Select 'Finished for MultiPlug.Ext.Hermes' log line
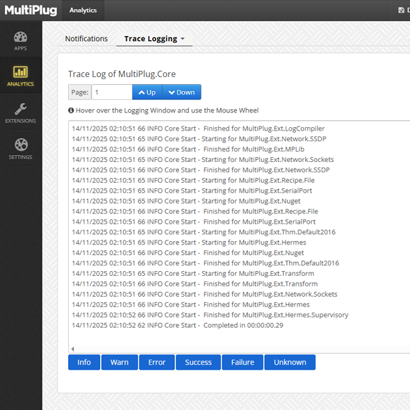The image size is (410, 410). point(190,304)
